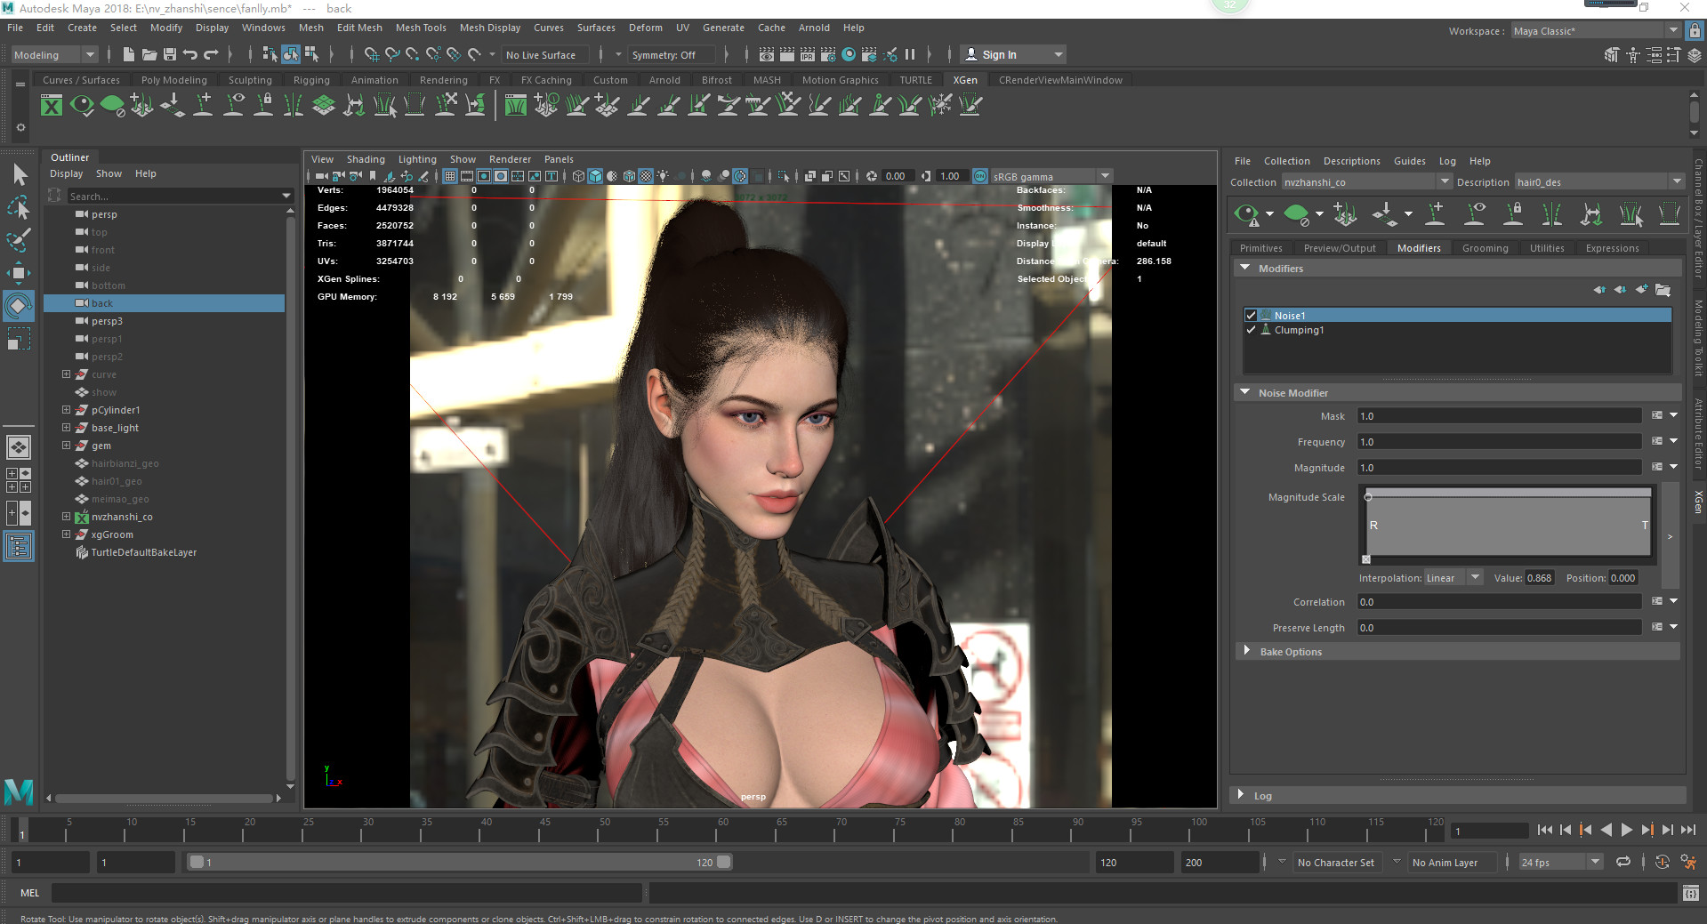Open the Description hair0_des dropdown
The height and width of the screenshot is (924, 1707).
point(1599,182)
